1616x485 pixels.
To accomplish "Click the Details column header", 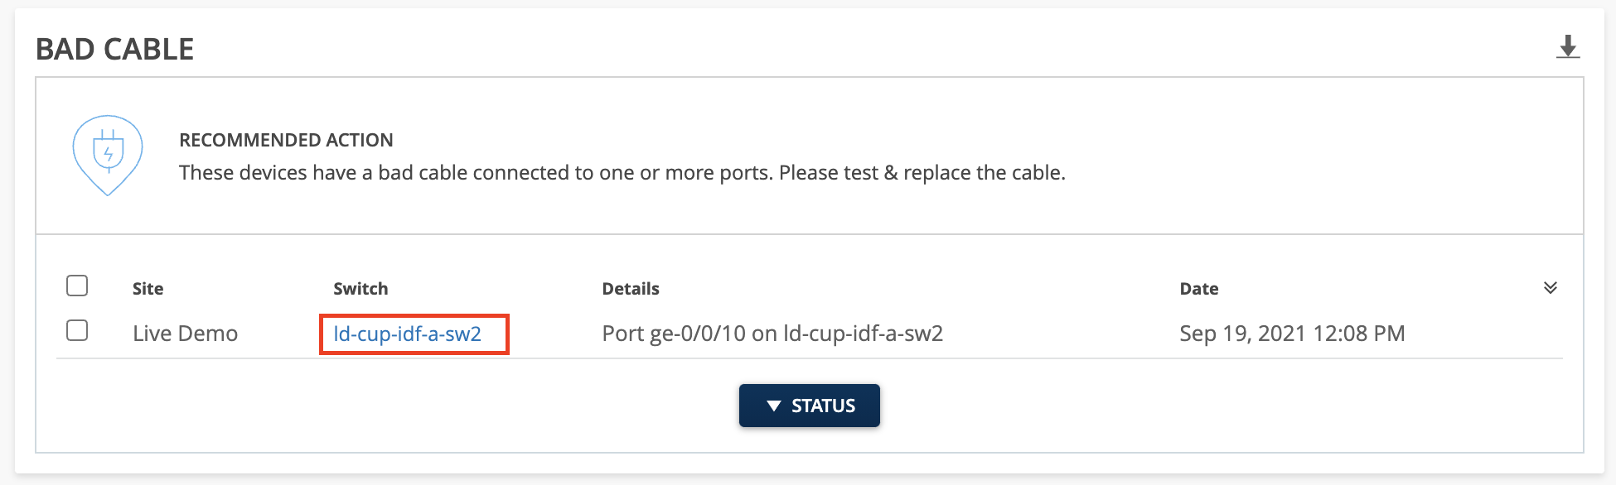I will point(630,289).
